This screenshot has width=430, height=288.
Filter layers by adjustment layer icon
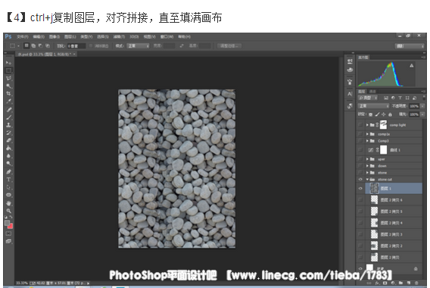click(x=393, y=98)
